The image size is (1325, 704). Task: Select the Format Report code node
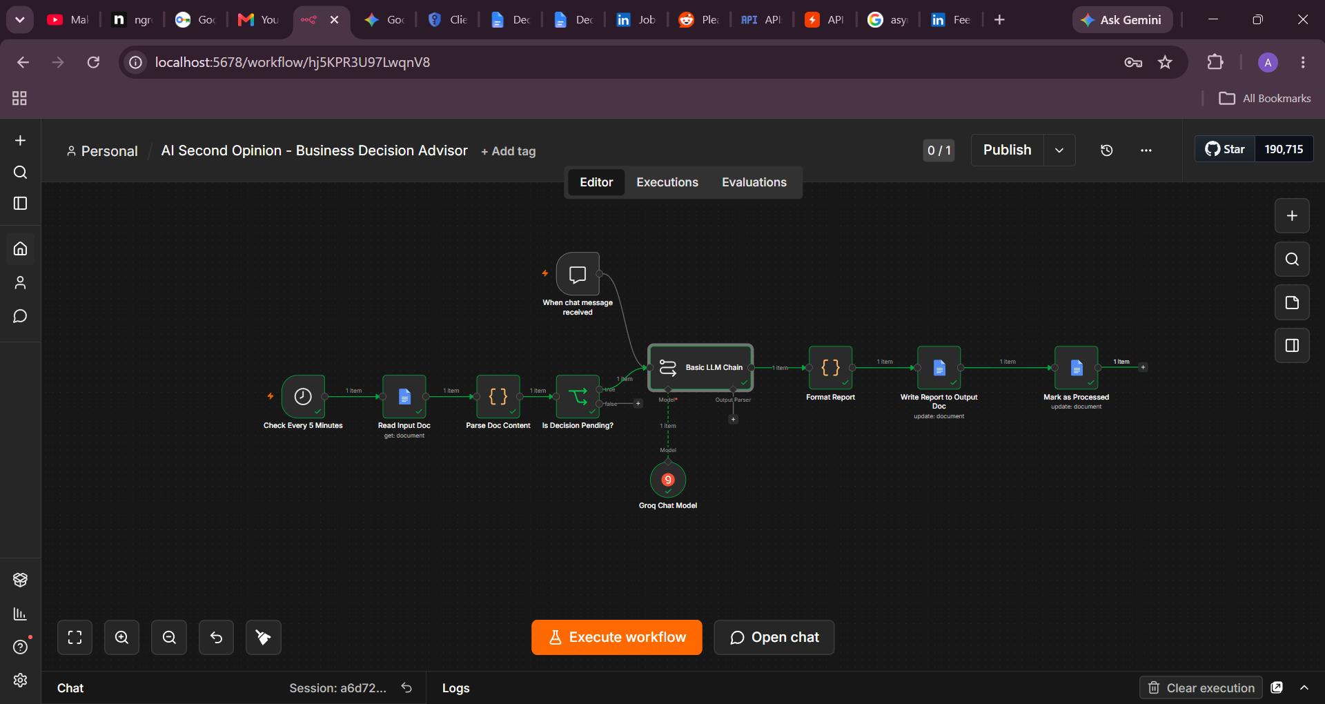coord(831,368)
